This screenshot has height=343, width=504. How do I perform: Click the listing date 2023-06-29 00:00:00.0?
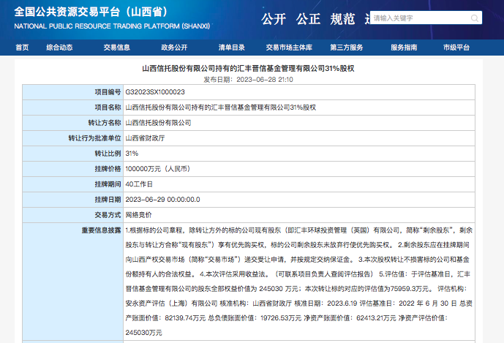pyautogui.click(x=162, y=200)
